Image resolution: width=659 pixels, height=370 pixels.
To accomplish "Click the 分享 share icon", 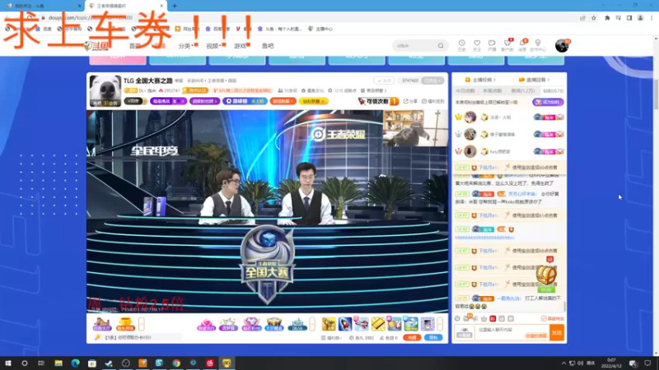I will (410, 101).
